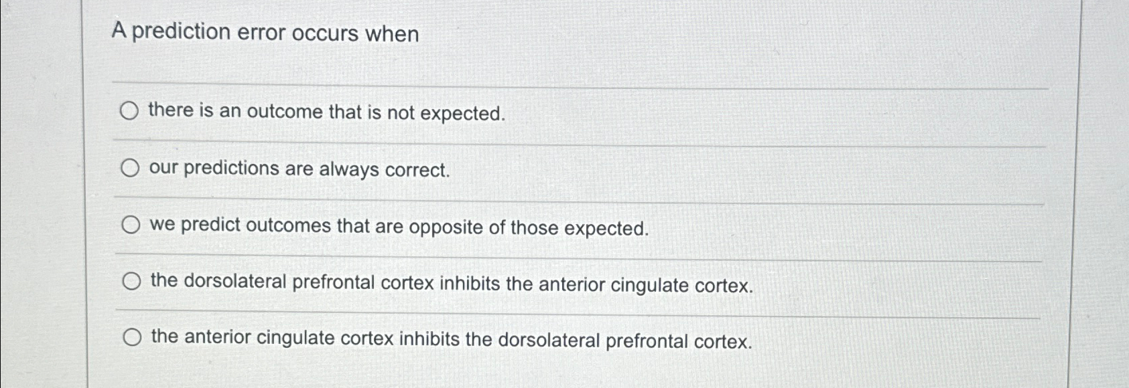1129x388 pixels.
Task: Select radio button for 'dorsolateral prefrontal cortex inhibits the anterior cingulate cortex'
Action: pos(131,283)
